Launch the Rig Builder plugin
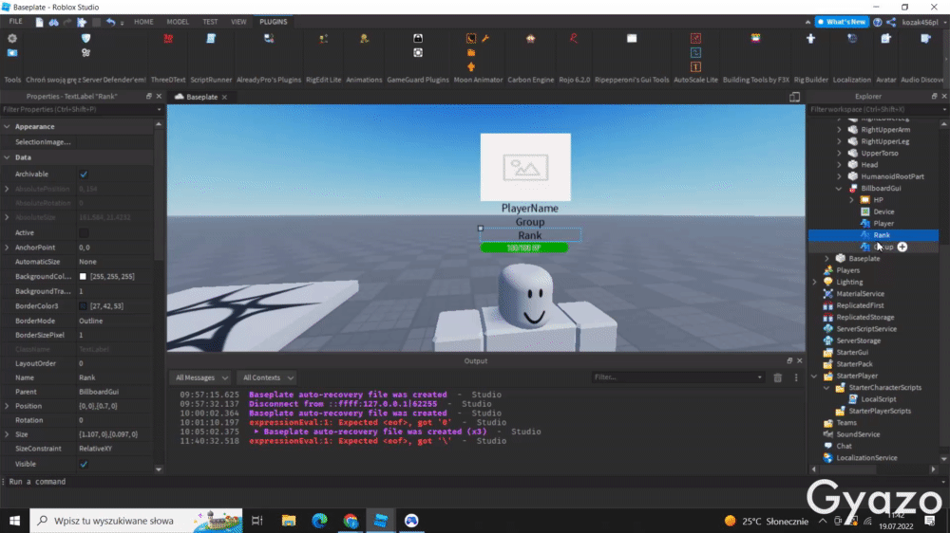 tap(810, 39)
